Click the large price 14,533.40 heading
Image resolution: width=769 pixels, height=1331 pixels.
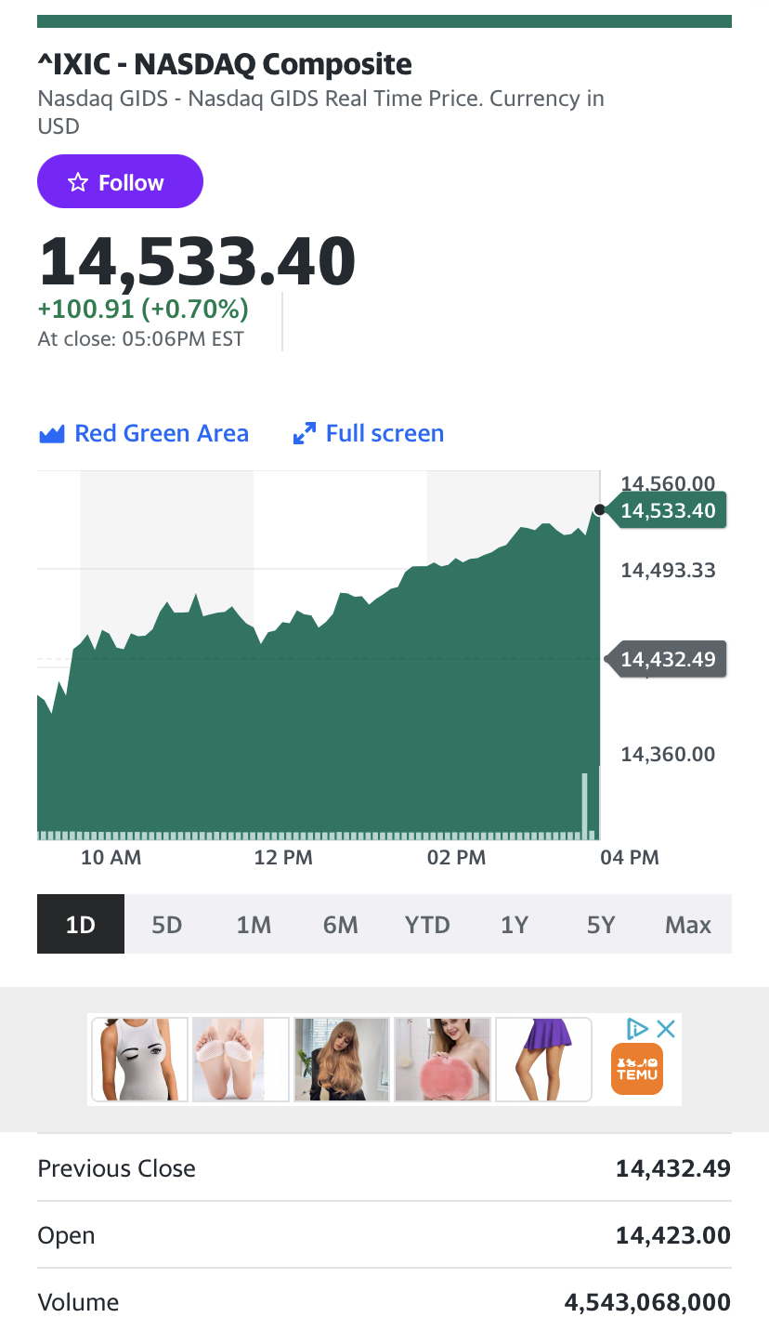pos(197,260)
